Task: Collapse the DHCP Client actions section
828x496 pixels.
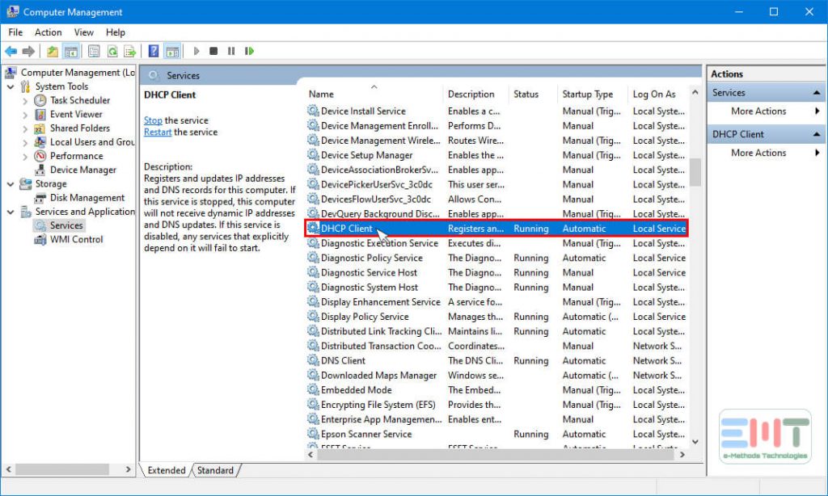Action: point(817,135)
